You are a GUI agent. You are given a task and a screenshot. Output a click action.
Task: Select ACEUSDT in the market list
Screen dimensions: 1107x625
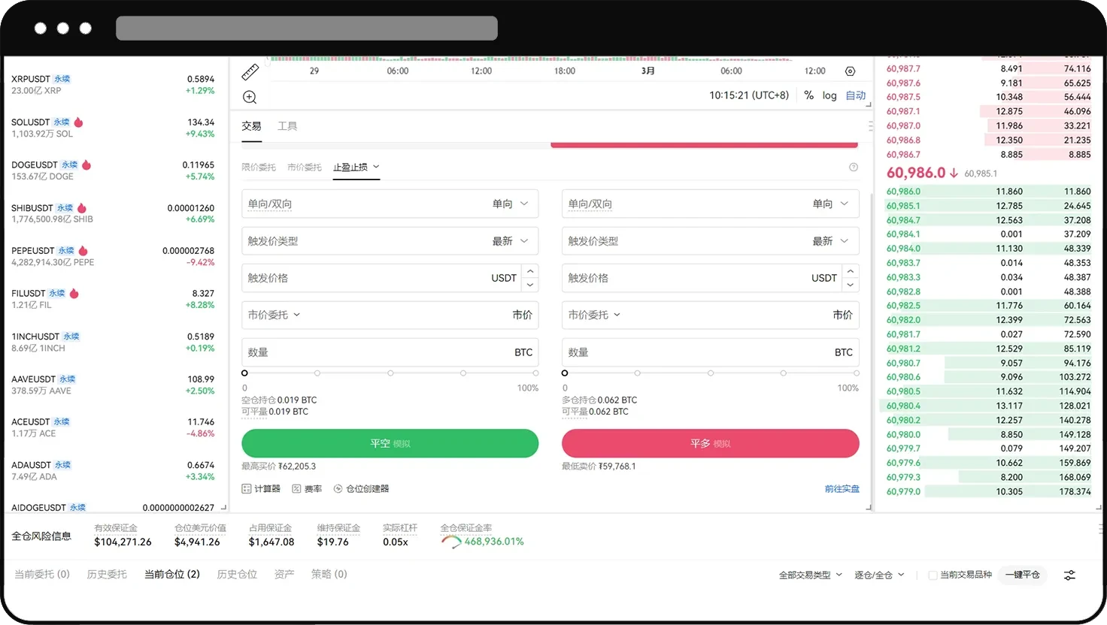(x=113, y=428)
